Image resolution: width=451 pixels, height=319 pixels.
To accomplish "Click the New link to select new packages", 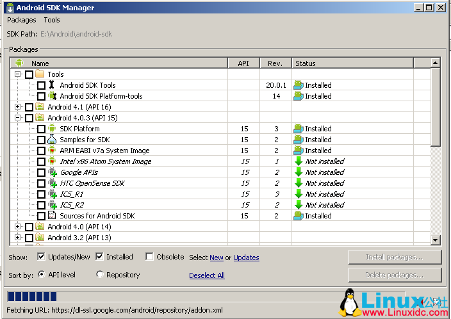I will pos(217,258).
